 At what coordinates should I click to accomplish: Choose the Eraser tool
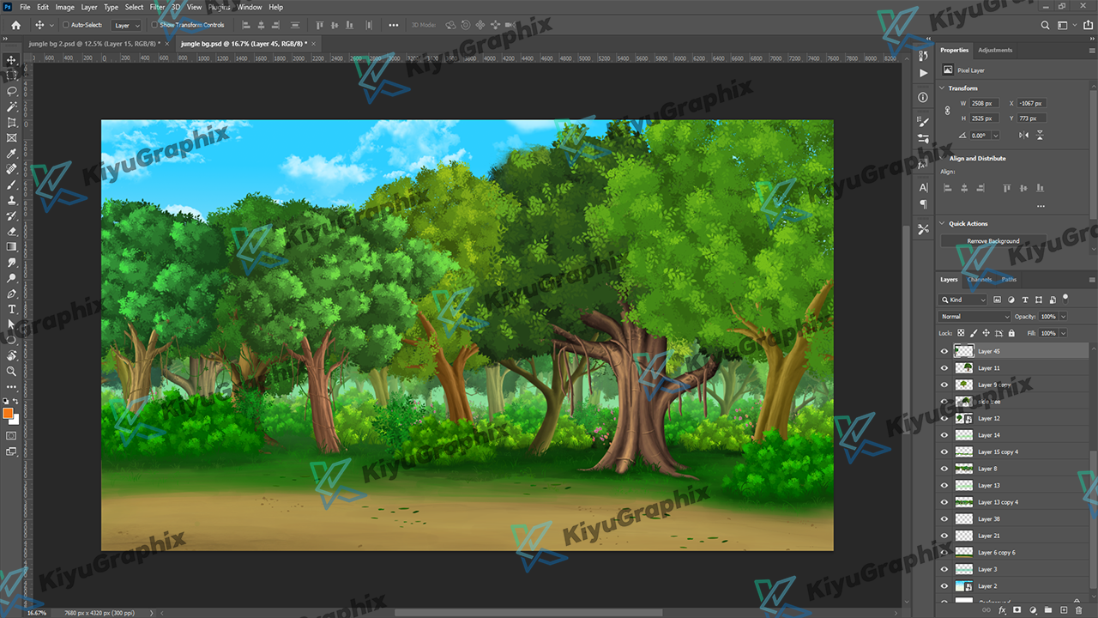(x=12, y=231)
